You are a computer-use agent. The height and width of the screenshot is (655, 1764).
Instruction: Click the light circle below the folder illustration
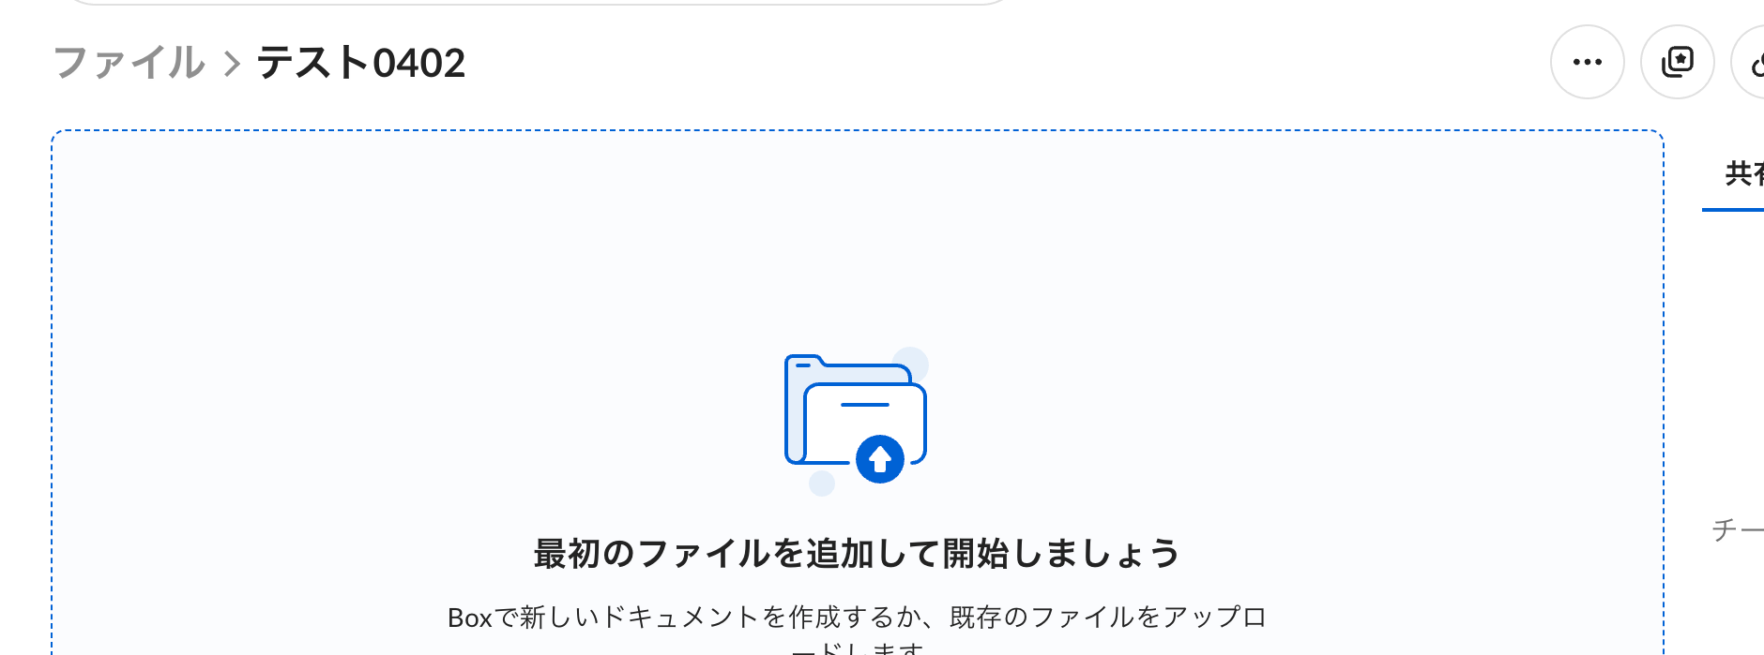tap(822, 484)
